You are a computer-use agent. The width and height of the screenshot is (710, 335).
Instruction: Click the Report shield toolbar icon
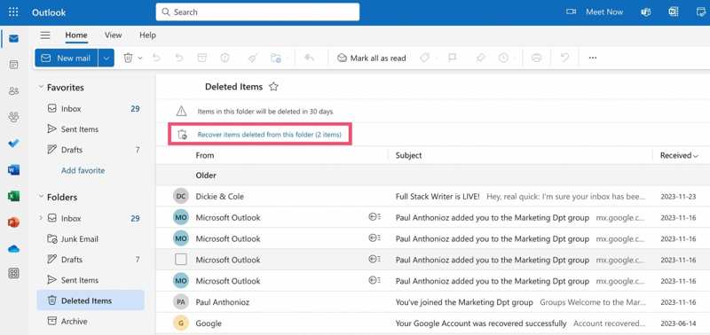(225, 58)
